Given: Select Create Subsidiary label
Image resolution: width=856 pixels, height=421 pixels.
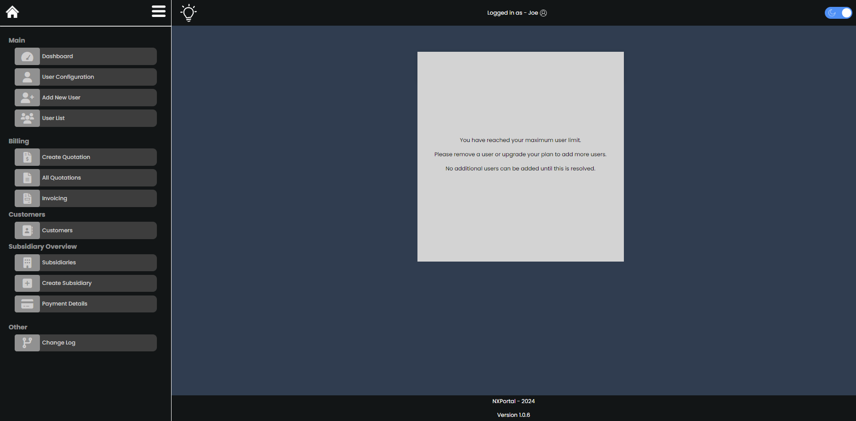Looking at the screenshot, I should coord(67,283).
